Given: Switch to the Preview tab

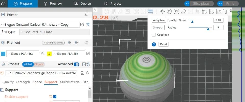Looking at the screenshot, I should (53, 4).
